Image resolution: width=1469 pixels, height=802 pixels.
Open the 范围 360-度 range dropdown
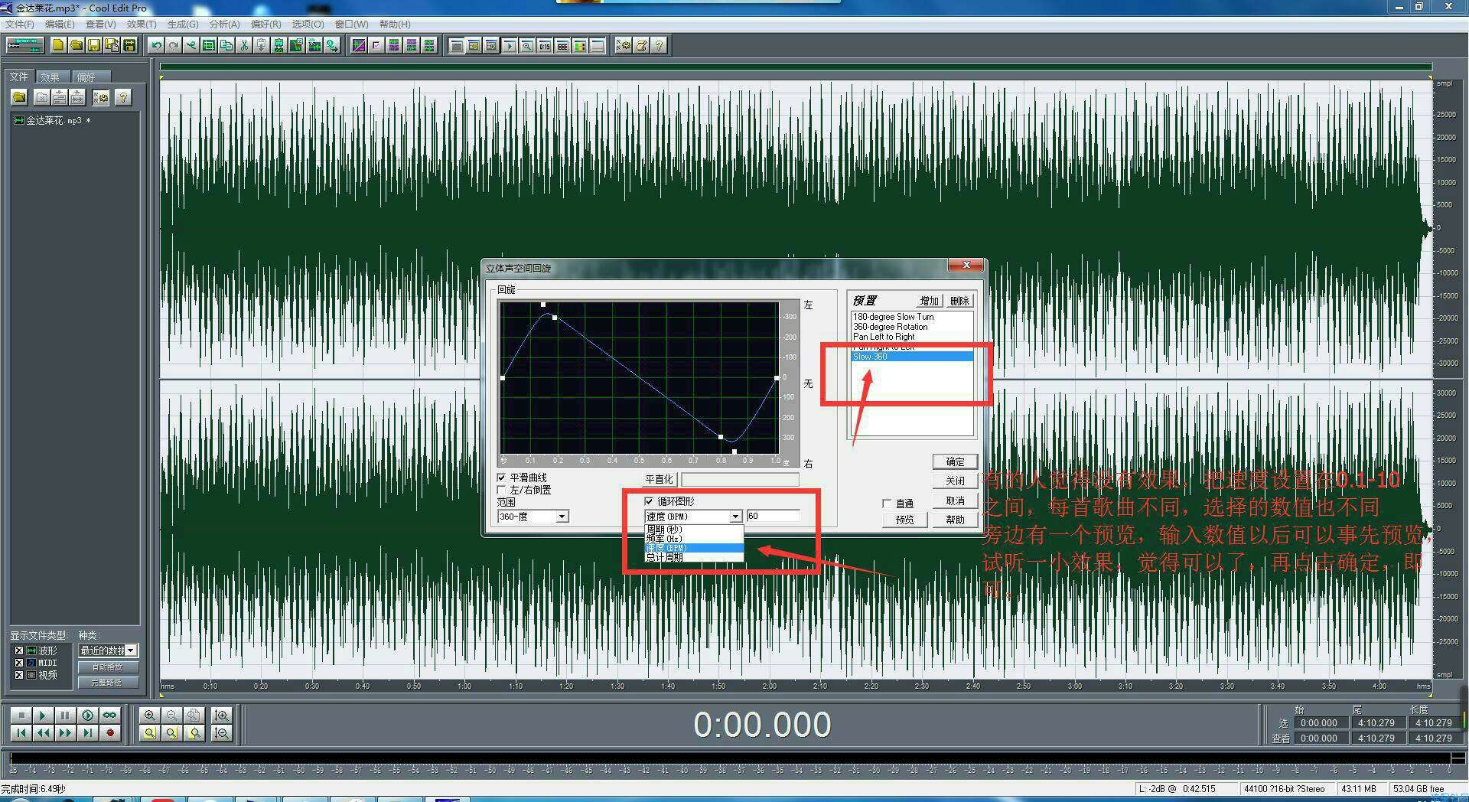(562, 517)
